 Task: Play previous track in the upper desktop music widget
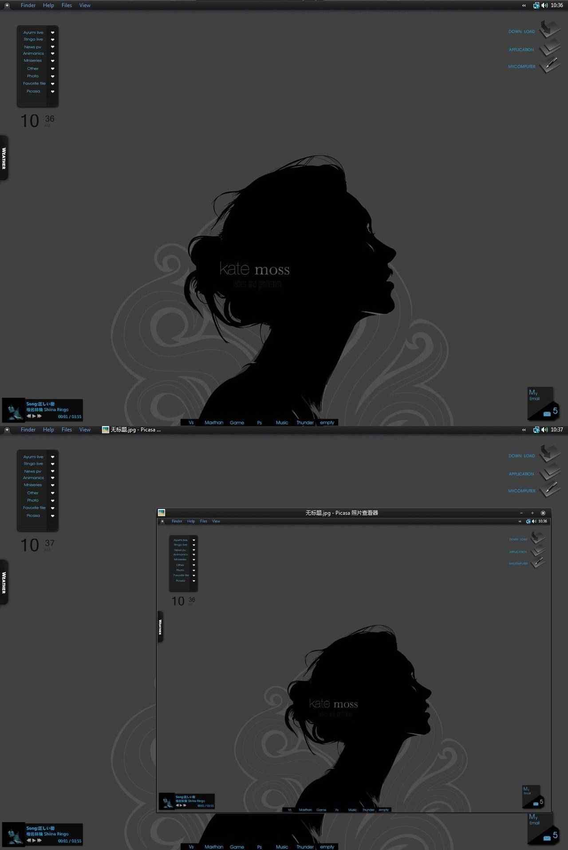pos(29,416)
